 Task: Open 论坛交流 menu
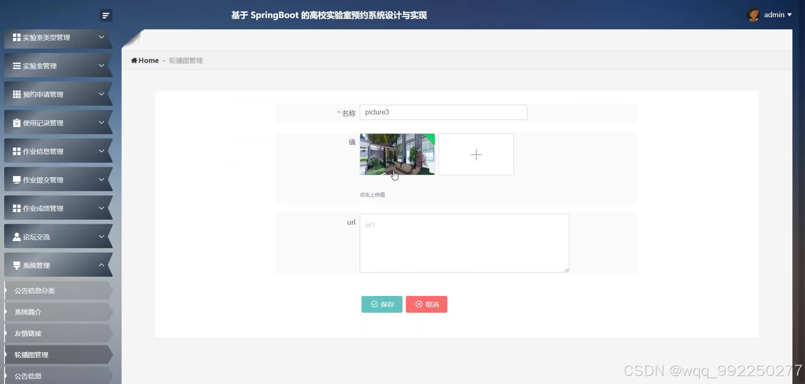[58, 237]
